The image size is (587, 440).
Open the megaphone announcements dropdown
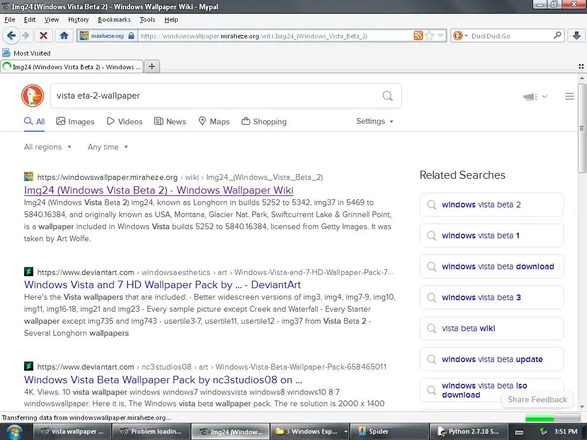click(x=535, y=96)
